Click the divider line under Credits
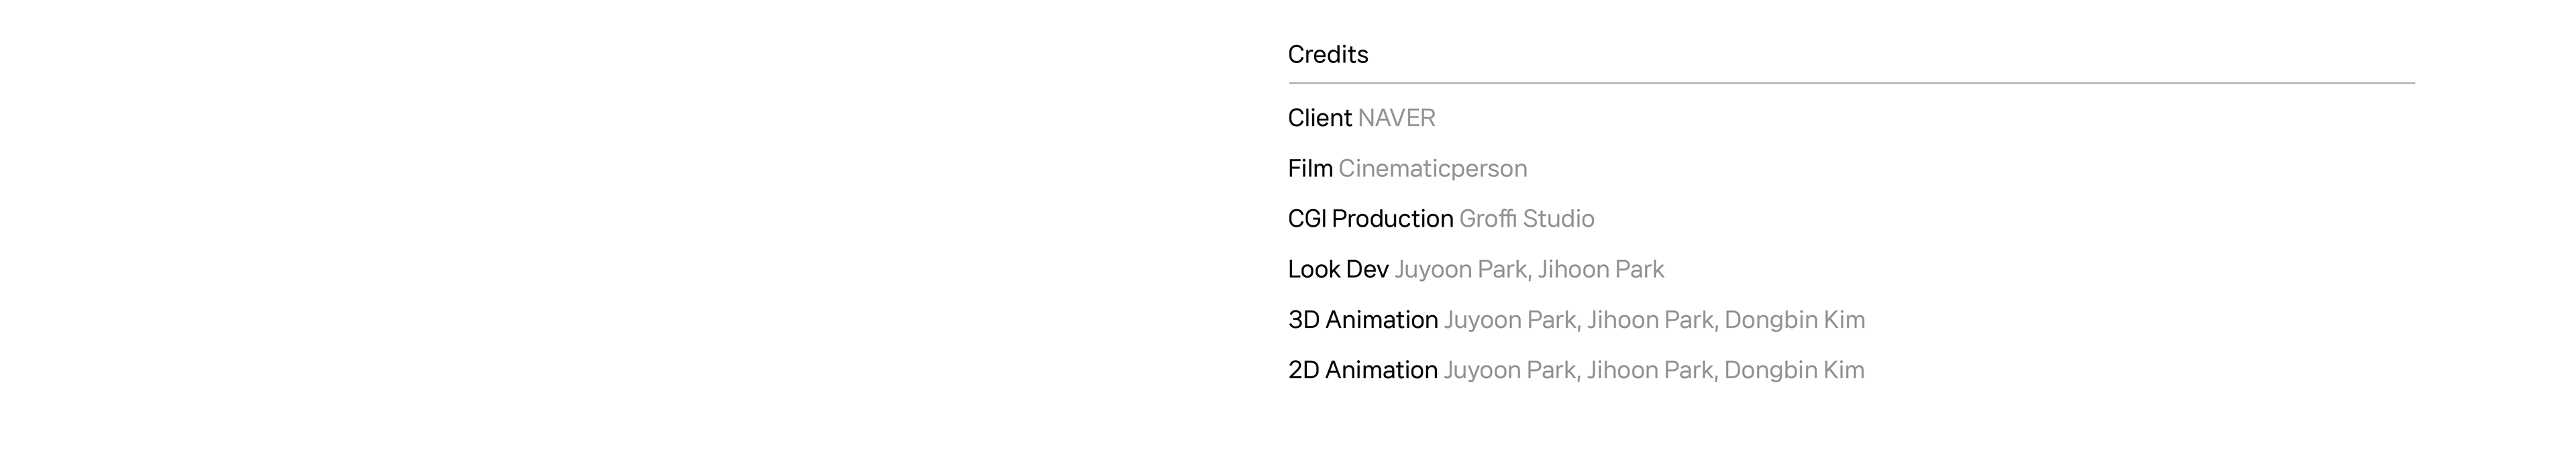 point(1850,83)
